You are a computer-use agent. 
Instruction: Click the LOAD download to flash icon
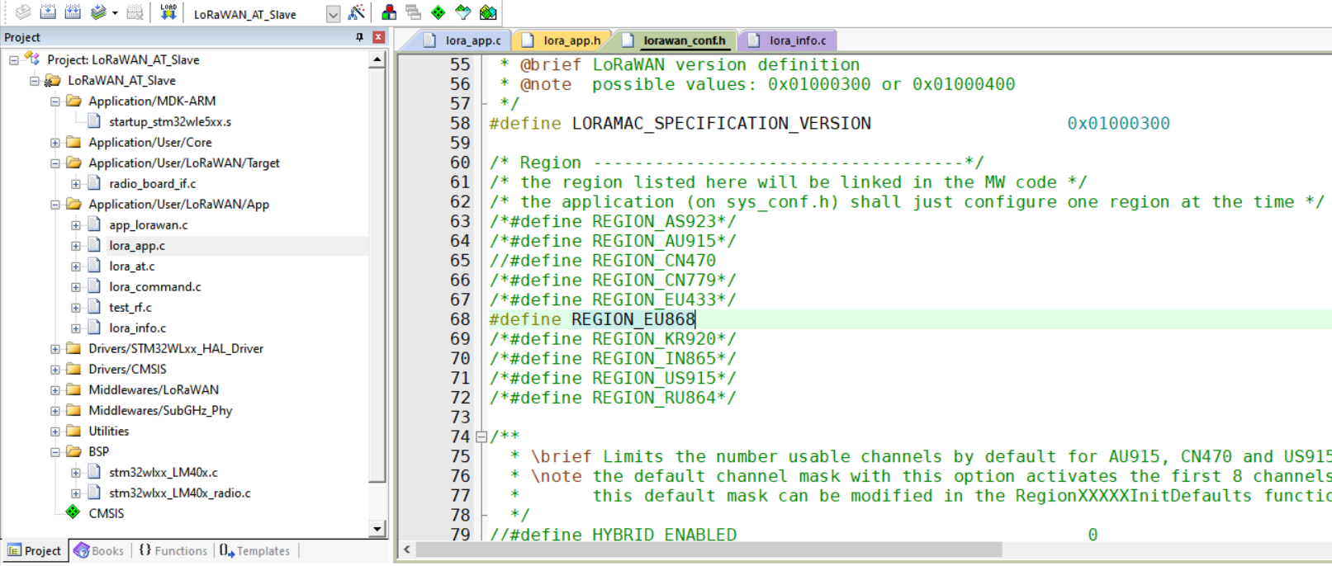[x=168, y=12]
